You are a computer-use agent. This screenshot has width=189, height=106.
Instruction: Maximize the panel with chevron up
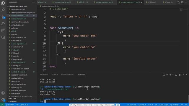(x=183, y=75)
